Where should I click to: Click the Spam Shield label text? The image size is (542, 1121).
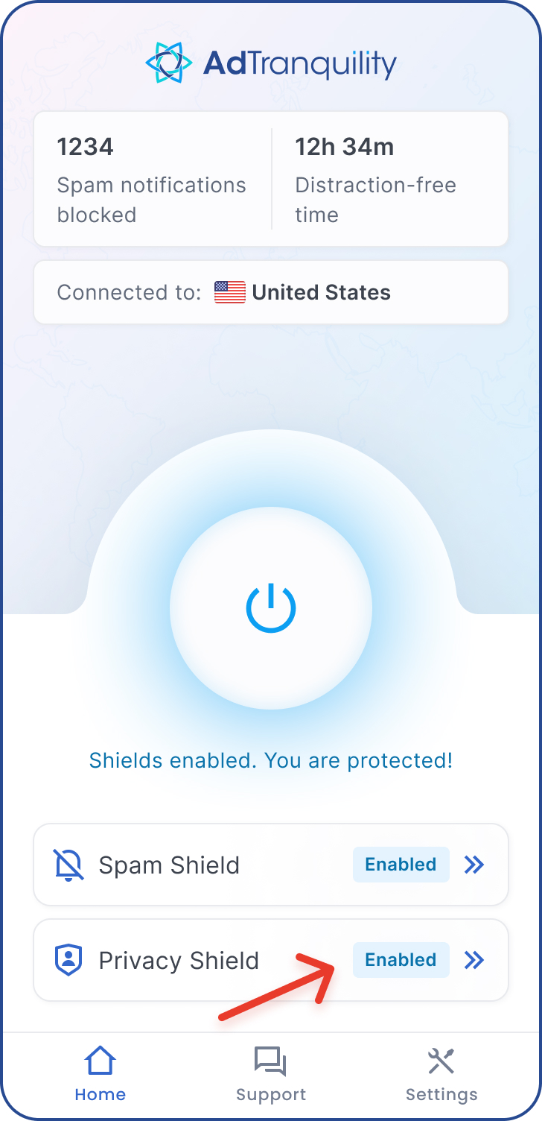(x=169, y=865)
